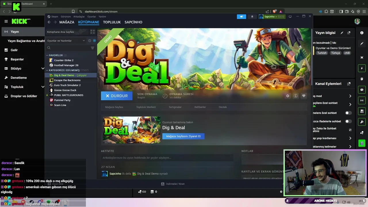The width and height of the screenshot is (368, 207).
Task: Open Brave extensions puzzle icon
Action: [x=326, y=11]
